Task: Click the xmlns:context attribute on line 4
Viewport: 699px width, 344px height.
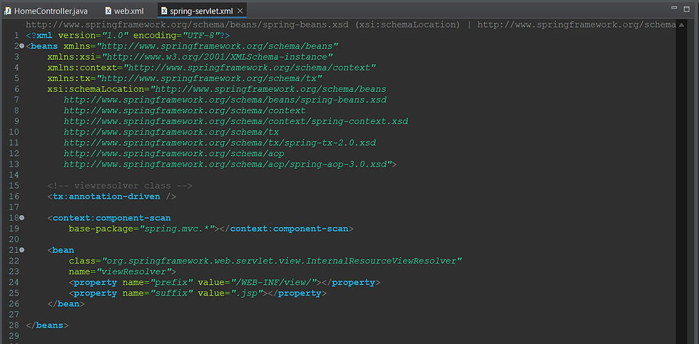Action: click(212, 67)
